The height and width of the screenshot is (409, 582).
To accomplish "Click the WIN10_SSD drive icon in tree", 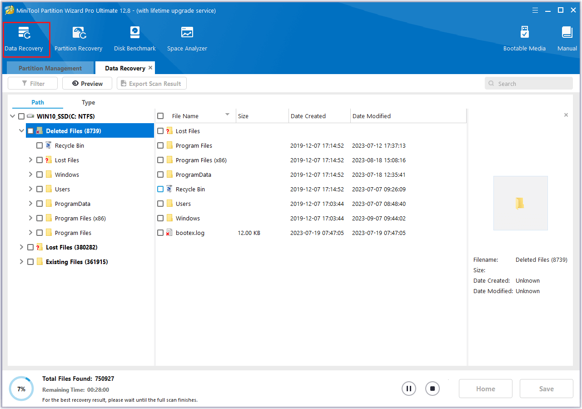I will tap(31, 116).
